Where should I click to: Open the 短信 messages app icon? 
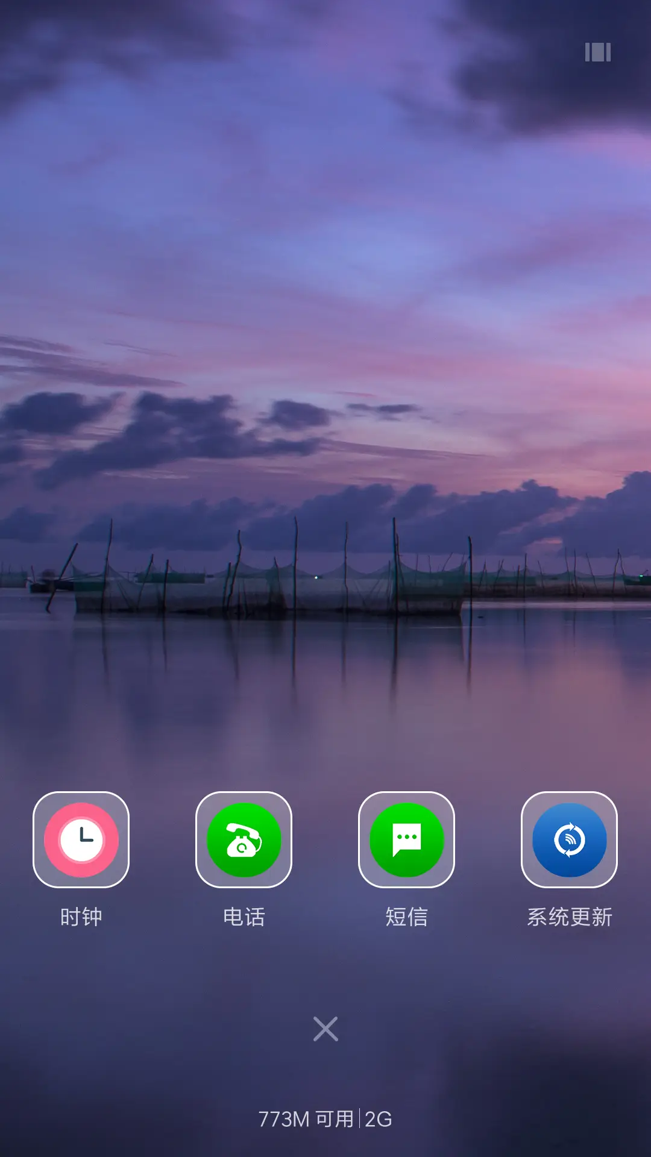407,839
